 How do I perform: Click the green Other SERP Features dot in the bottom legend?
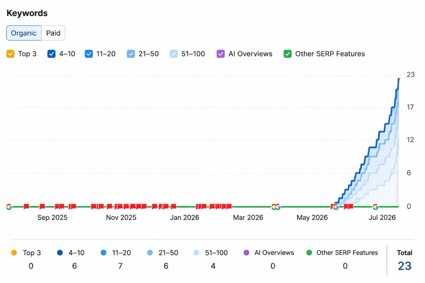[x=309, y=253]
